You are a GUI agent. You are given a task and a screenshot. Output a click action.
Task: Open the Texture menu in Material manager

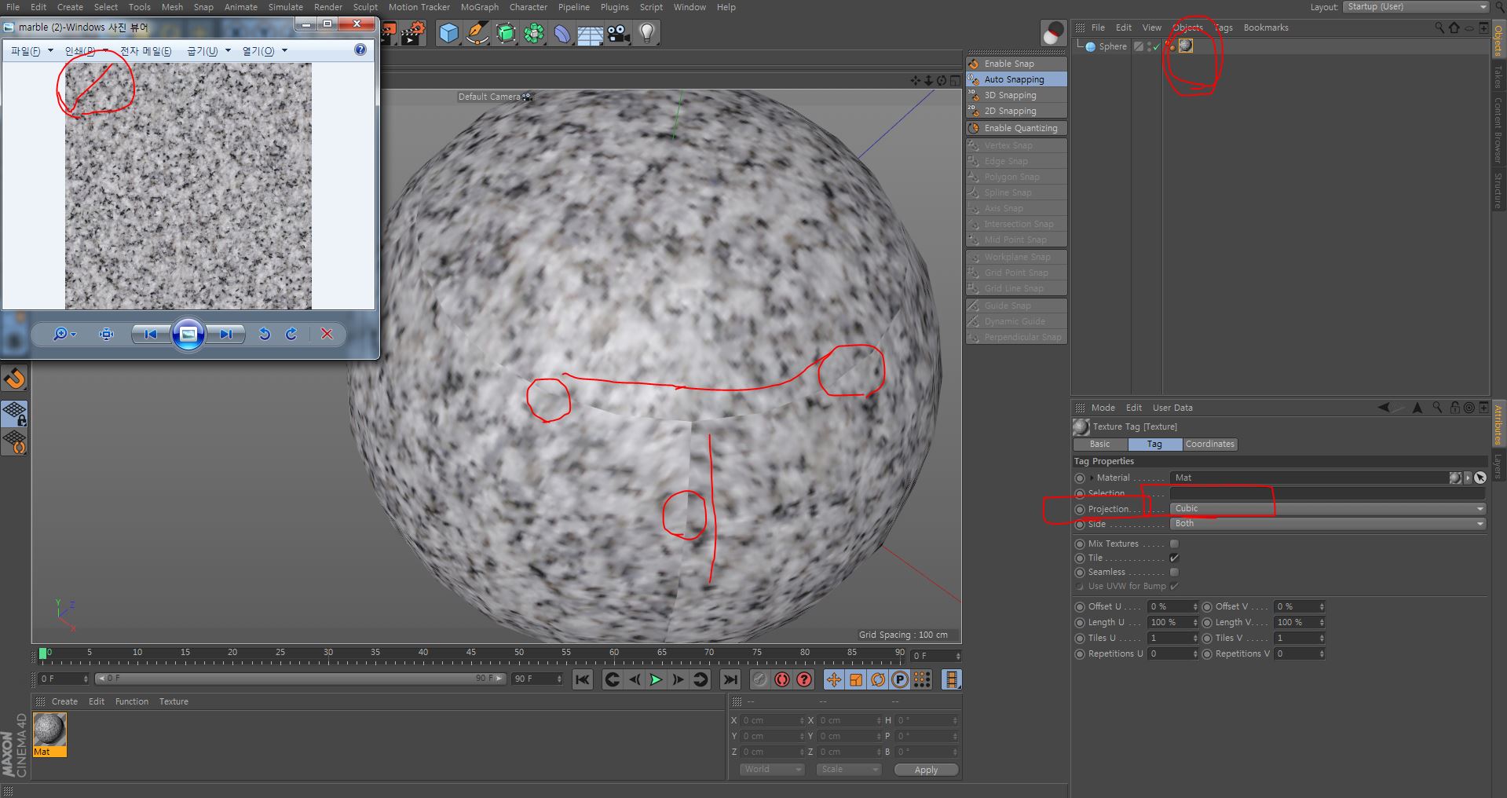pos(174,701)
